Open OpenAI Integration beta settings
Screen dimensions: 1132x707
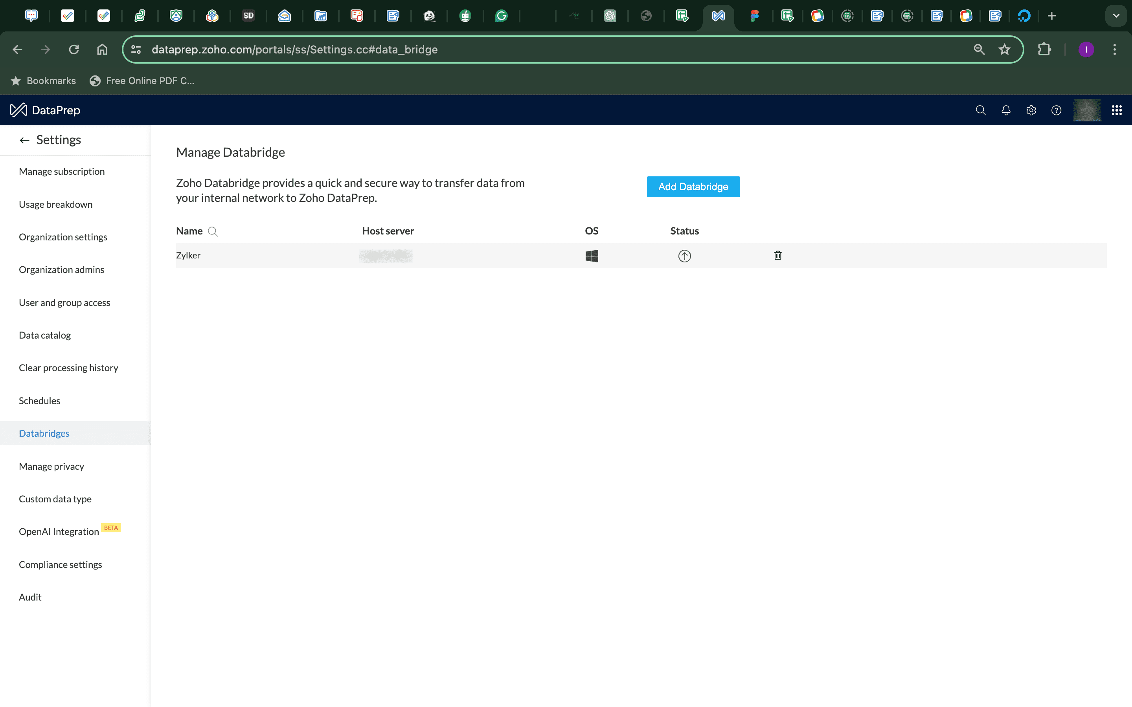59,532
